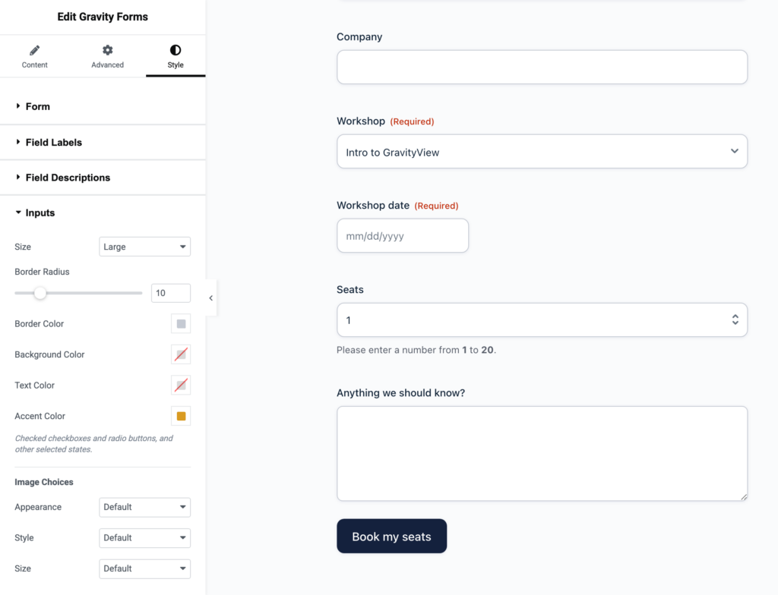Screen dimensions: 778x595
Task: Click the Seats number field
Action: 542,320
